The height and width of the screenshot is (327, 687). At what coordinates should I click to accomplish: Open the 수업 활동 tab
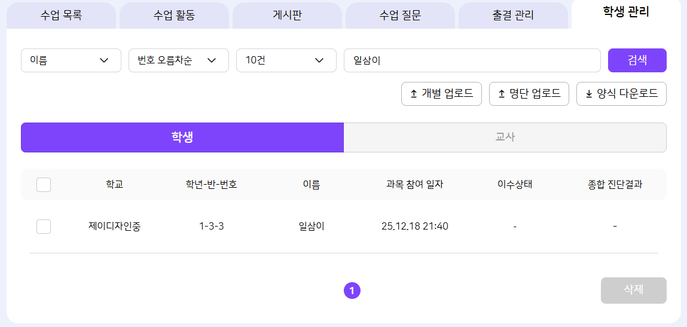pyautogui.click(x=174, y=16)
